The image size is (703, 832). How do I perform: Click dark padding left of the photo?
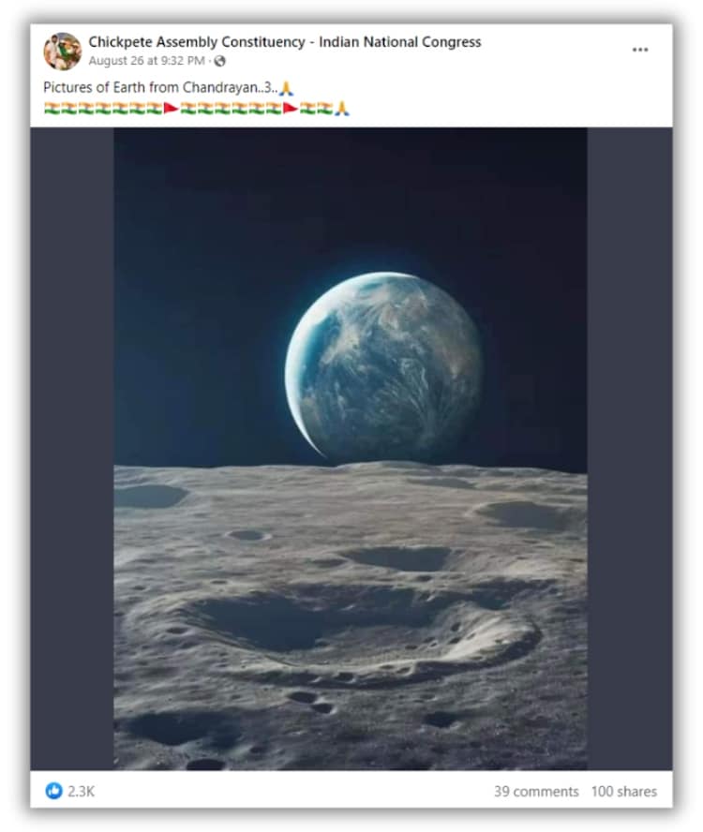[71, 449]
